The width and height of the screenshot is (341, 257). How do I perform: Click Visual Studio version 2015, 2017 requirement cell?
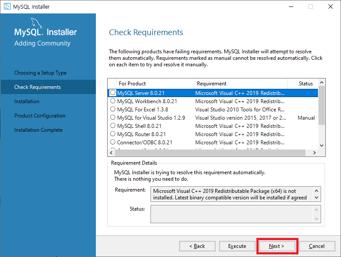pos(241,118)
